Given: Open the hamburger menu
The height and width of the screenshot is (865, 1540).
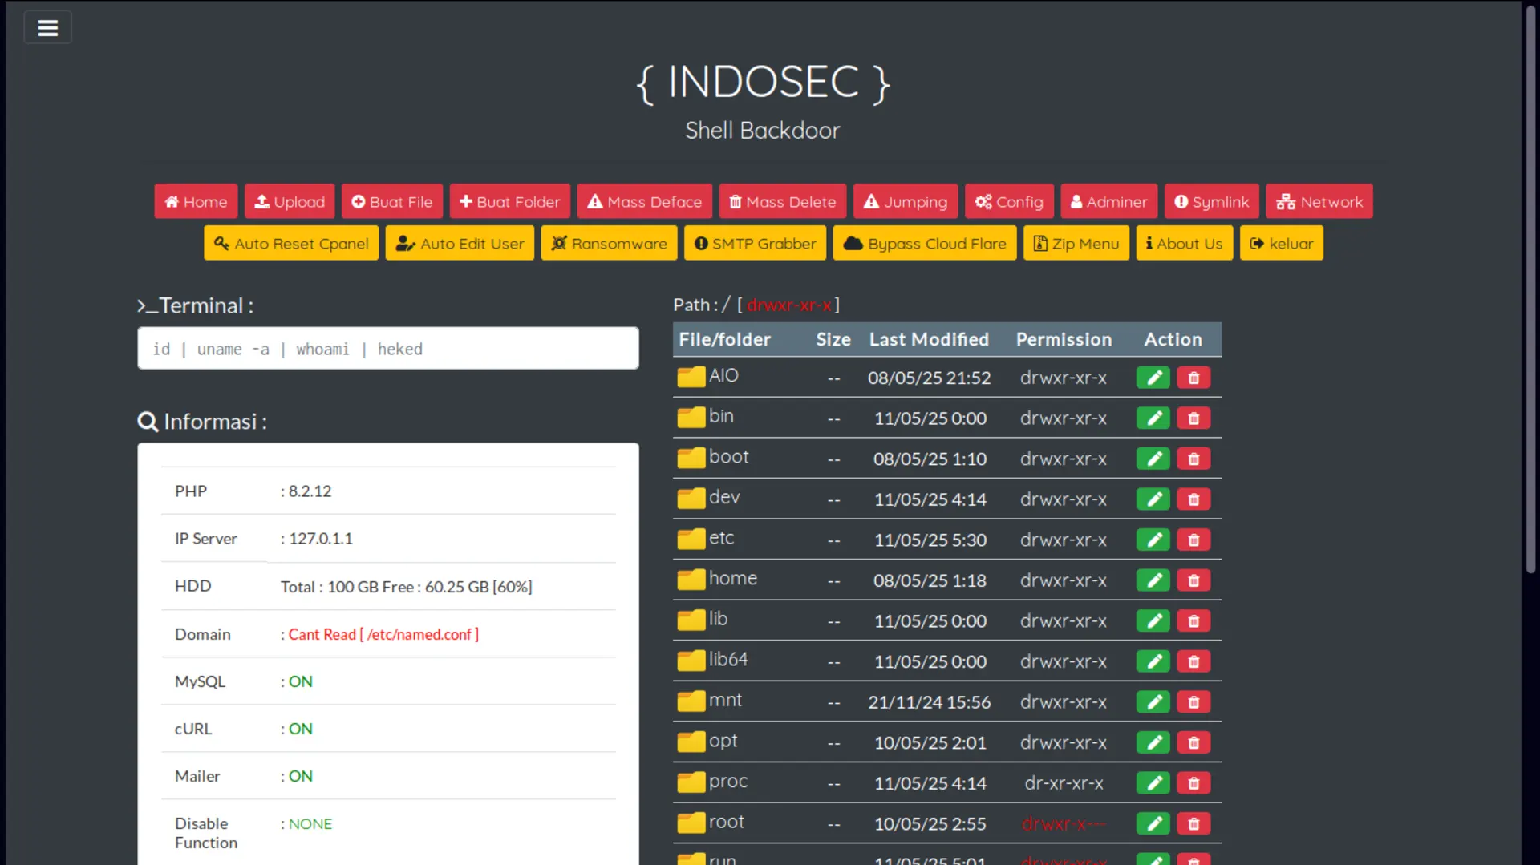Looking at the screenshot, I should [x=47, y=26].
